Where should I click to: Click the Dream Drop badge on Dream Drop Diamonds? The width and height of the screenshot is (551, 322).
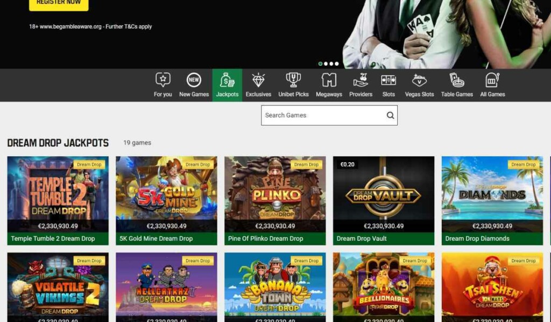point(523,164)
